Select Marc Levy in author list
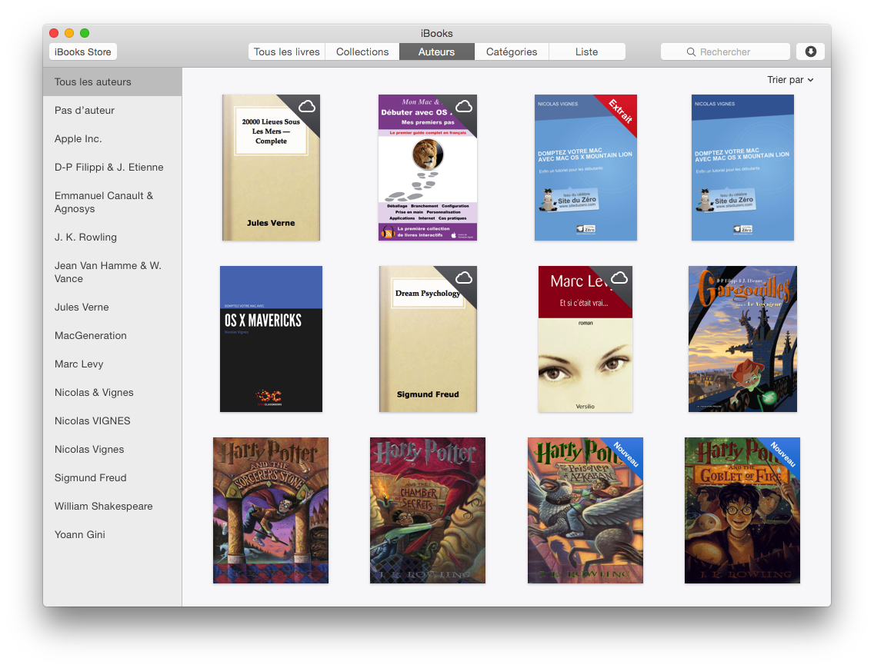Image resolution: width=874 pixels, height=668 pixels. click(x=112, y=364)
